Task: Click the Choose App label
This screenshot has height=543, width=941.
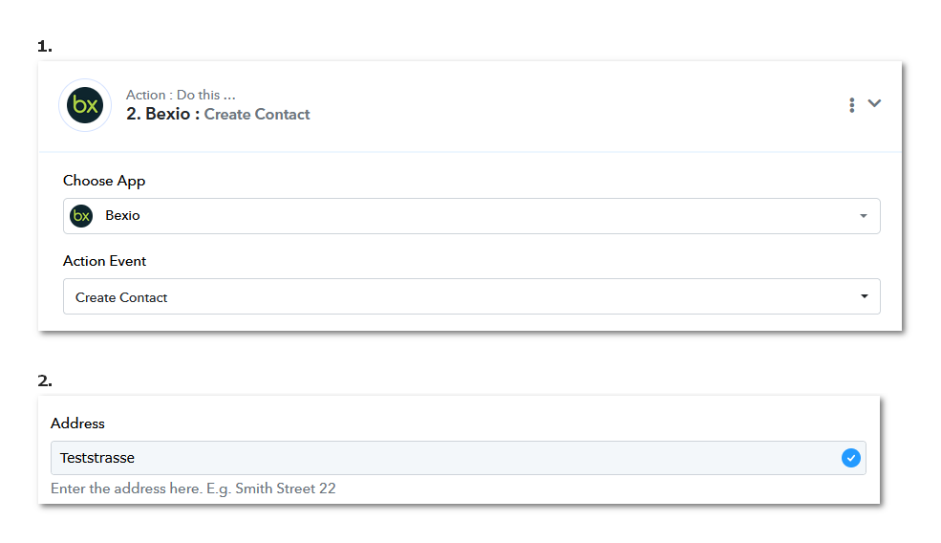Action: (104, 181)
